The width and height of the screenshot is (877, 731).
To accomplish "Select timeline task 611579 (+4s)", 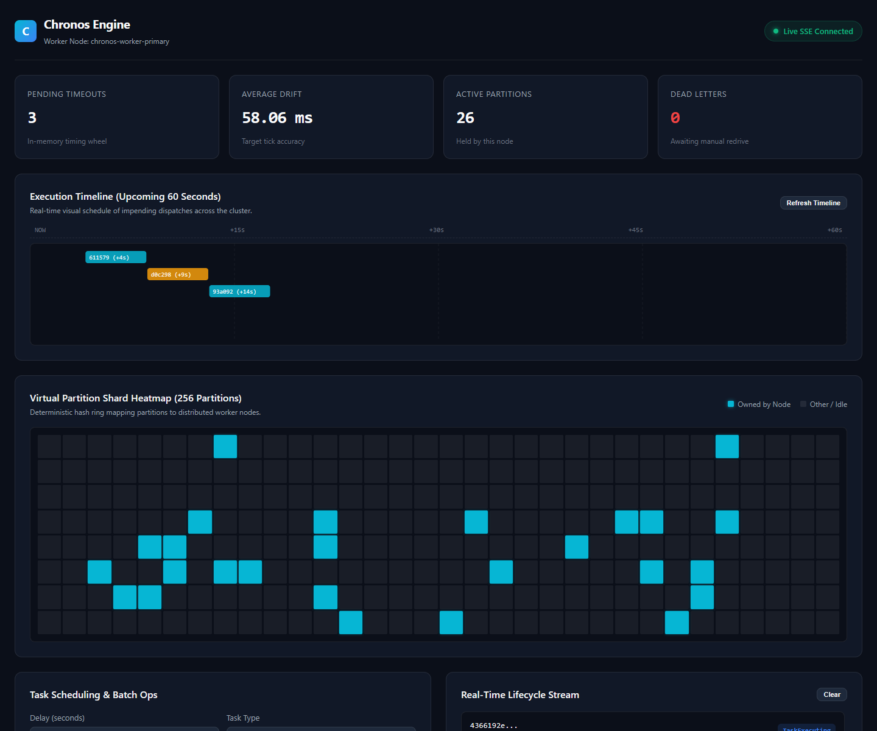I will (116, 257).
